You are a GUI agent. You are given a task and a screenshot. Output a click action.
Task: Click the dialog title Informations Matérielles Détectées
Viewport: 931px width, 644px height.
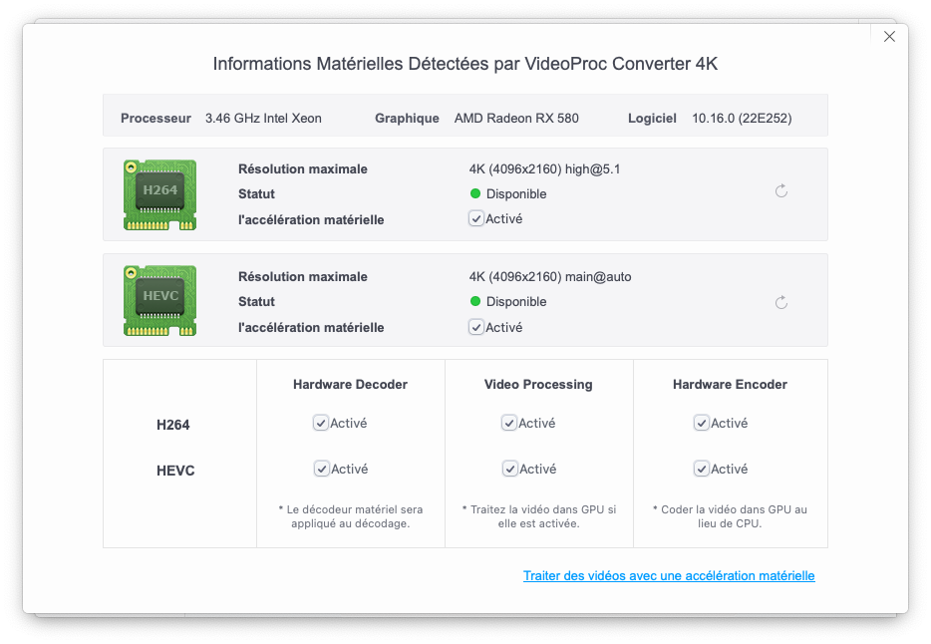tap(465, 64)
